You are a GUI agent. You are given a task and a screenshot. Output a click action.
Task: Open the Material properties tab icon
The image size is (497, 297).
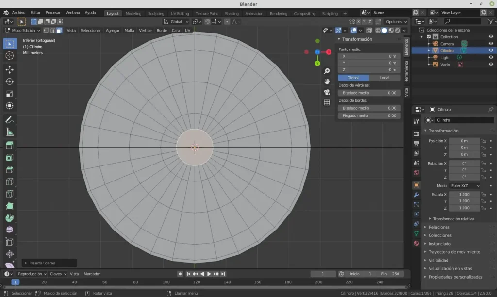click(x=416, y=243)
